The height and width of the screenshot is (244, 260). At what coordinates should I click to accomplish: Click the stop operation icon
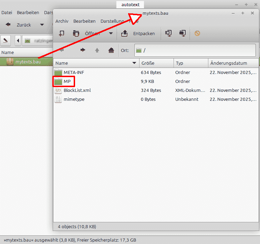197,33
